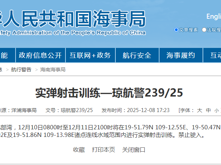221x165 pixels.
Task: Open the 互联网+政务 navigation tab
Action: pyautogui.click(x=90, y=55)
